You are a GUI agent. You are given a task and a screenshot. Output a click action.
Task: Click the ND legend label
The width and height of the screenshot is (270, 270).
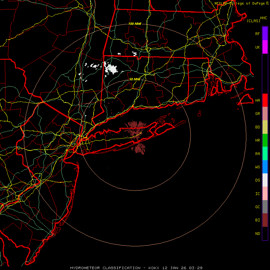point(257,234)
